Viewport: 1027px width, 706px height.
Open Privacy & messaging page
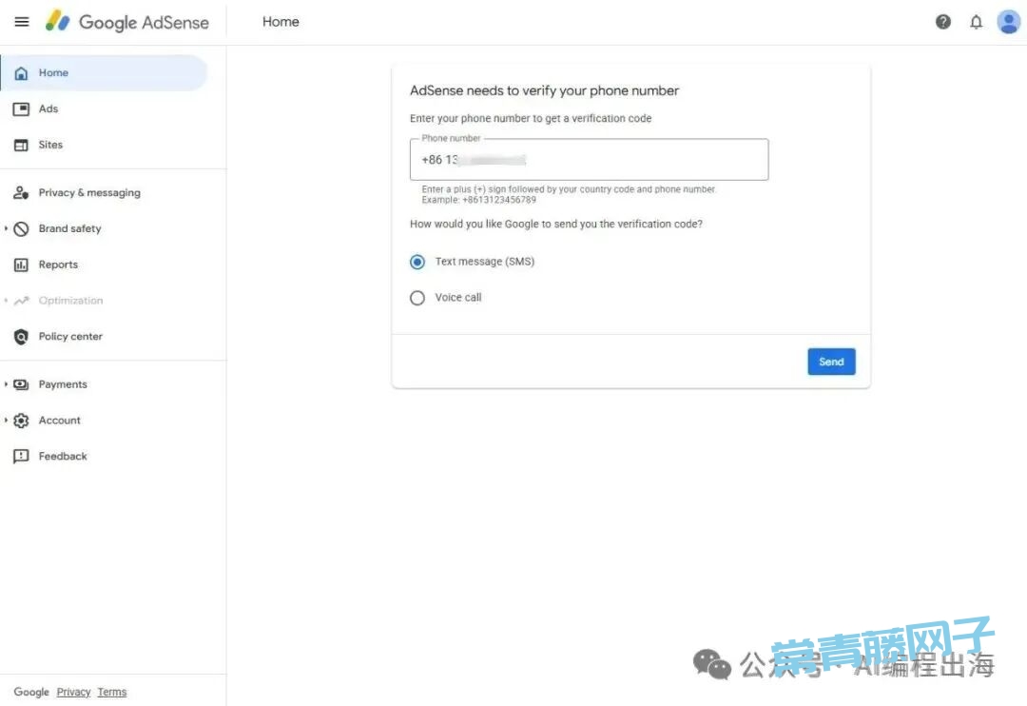[89, 193]
